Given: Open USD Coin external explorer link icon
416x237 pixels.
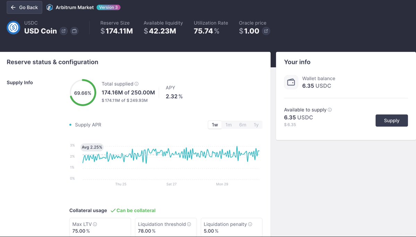Looking at the screenshot, I should tap(63, 31).
